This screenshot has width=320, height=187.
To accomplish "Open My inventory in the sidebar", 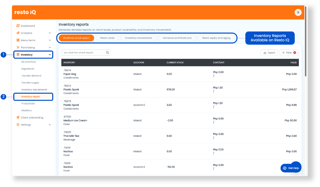I will point(29,62).
